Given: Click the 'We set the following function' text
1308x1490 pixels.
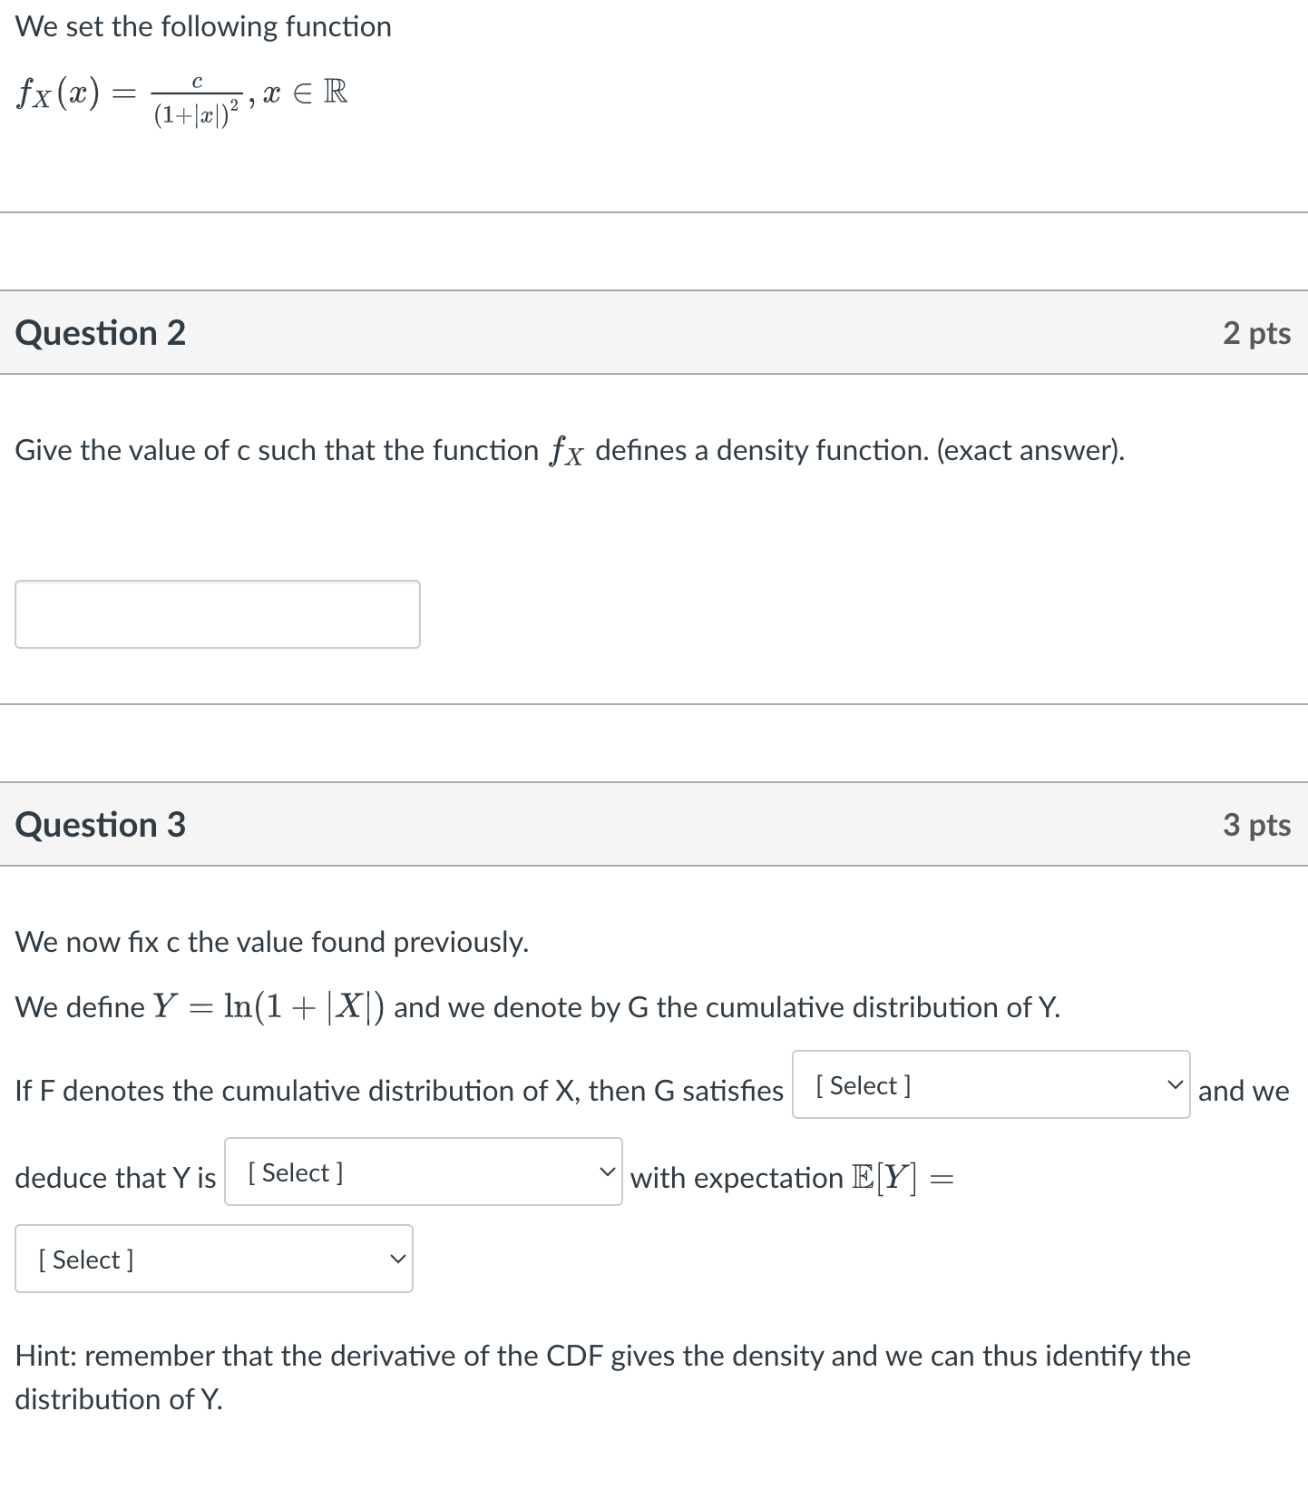Looking at the screenshot, I should 203,26.
